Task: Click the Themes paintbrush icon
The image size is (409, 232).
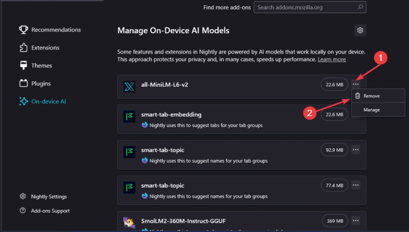Action: (24, 66)
